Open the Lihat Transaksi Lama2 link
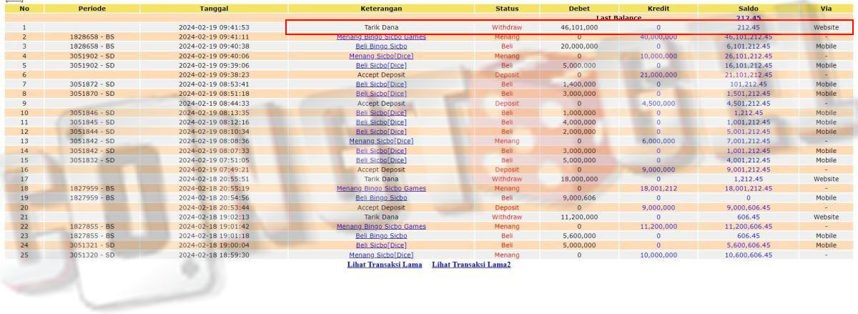 tap(471, 265)
